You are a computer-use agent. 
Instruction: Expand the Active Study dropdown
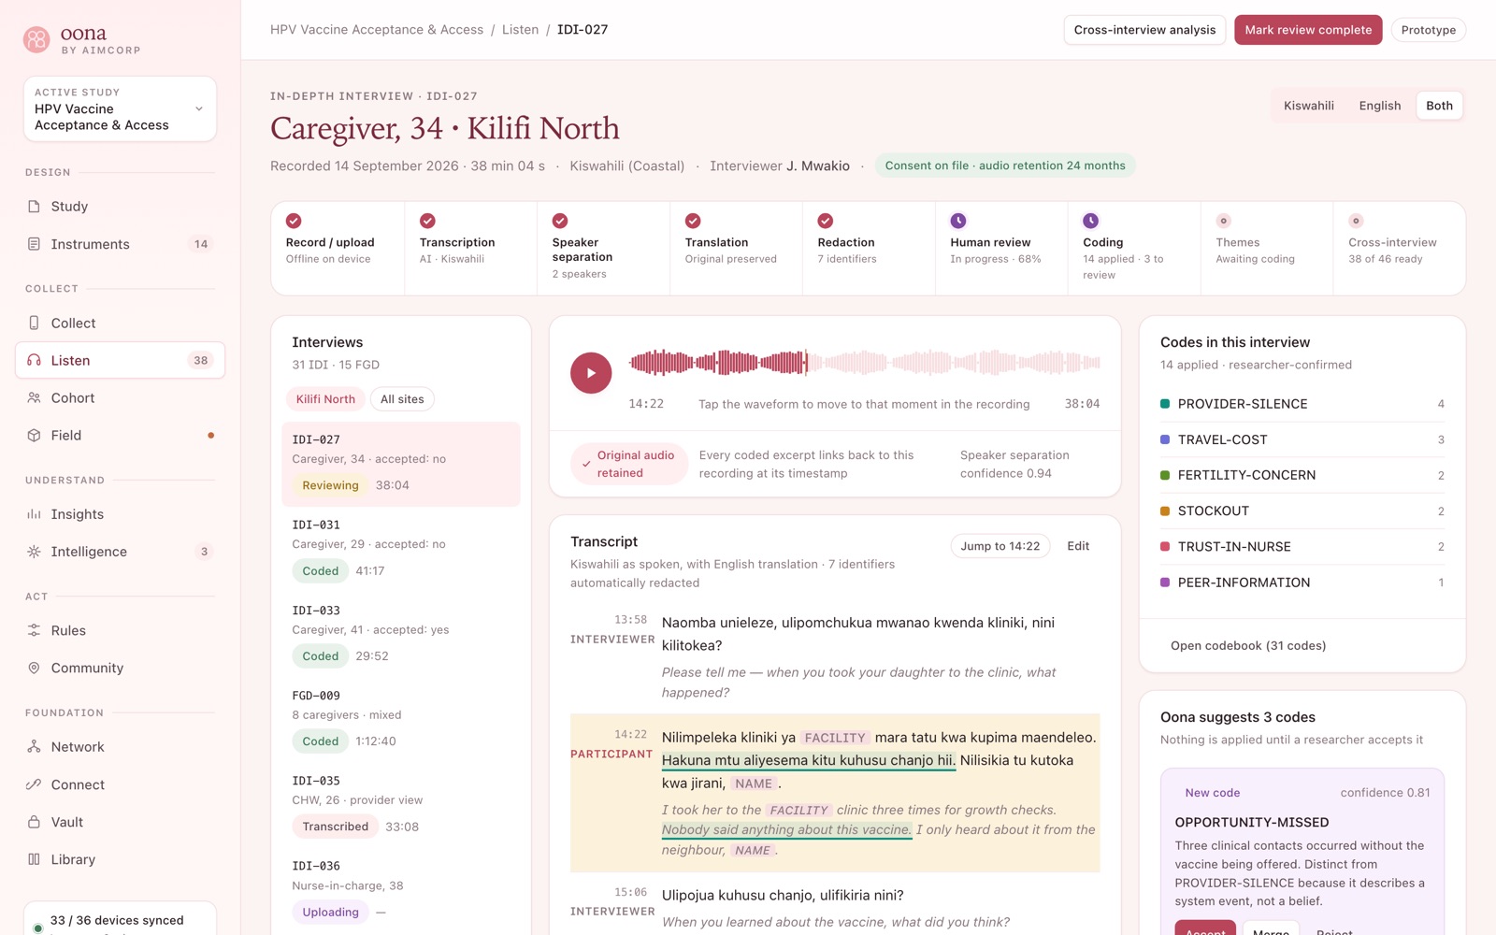click(120, 109)
